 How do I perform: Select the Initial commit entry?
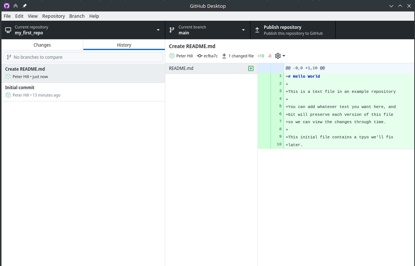(83, 92)
